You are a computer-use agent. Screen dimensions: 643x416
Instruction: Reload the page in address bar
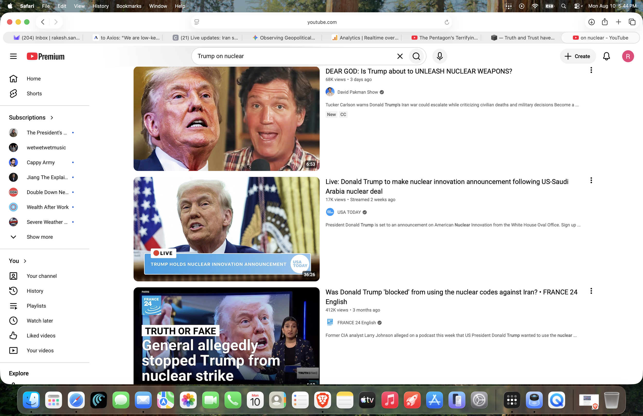tap(447, 22)
